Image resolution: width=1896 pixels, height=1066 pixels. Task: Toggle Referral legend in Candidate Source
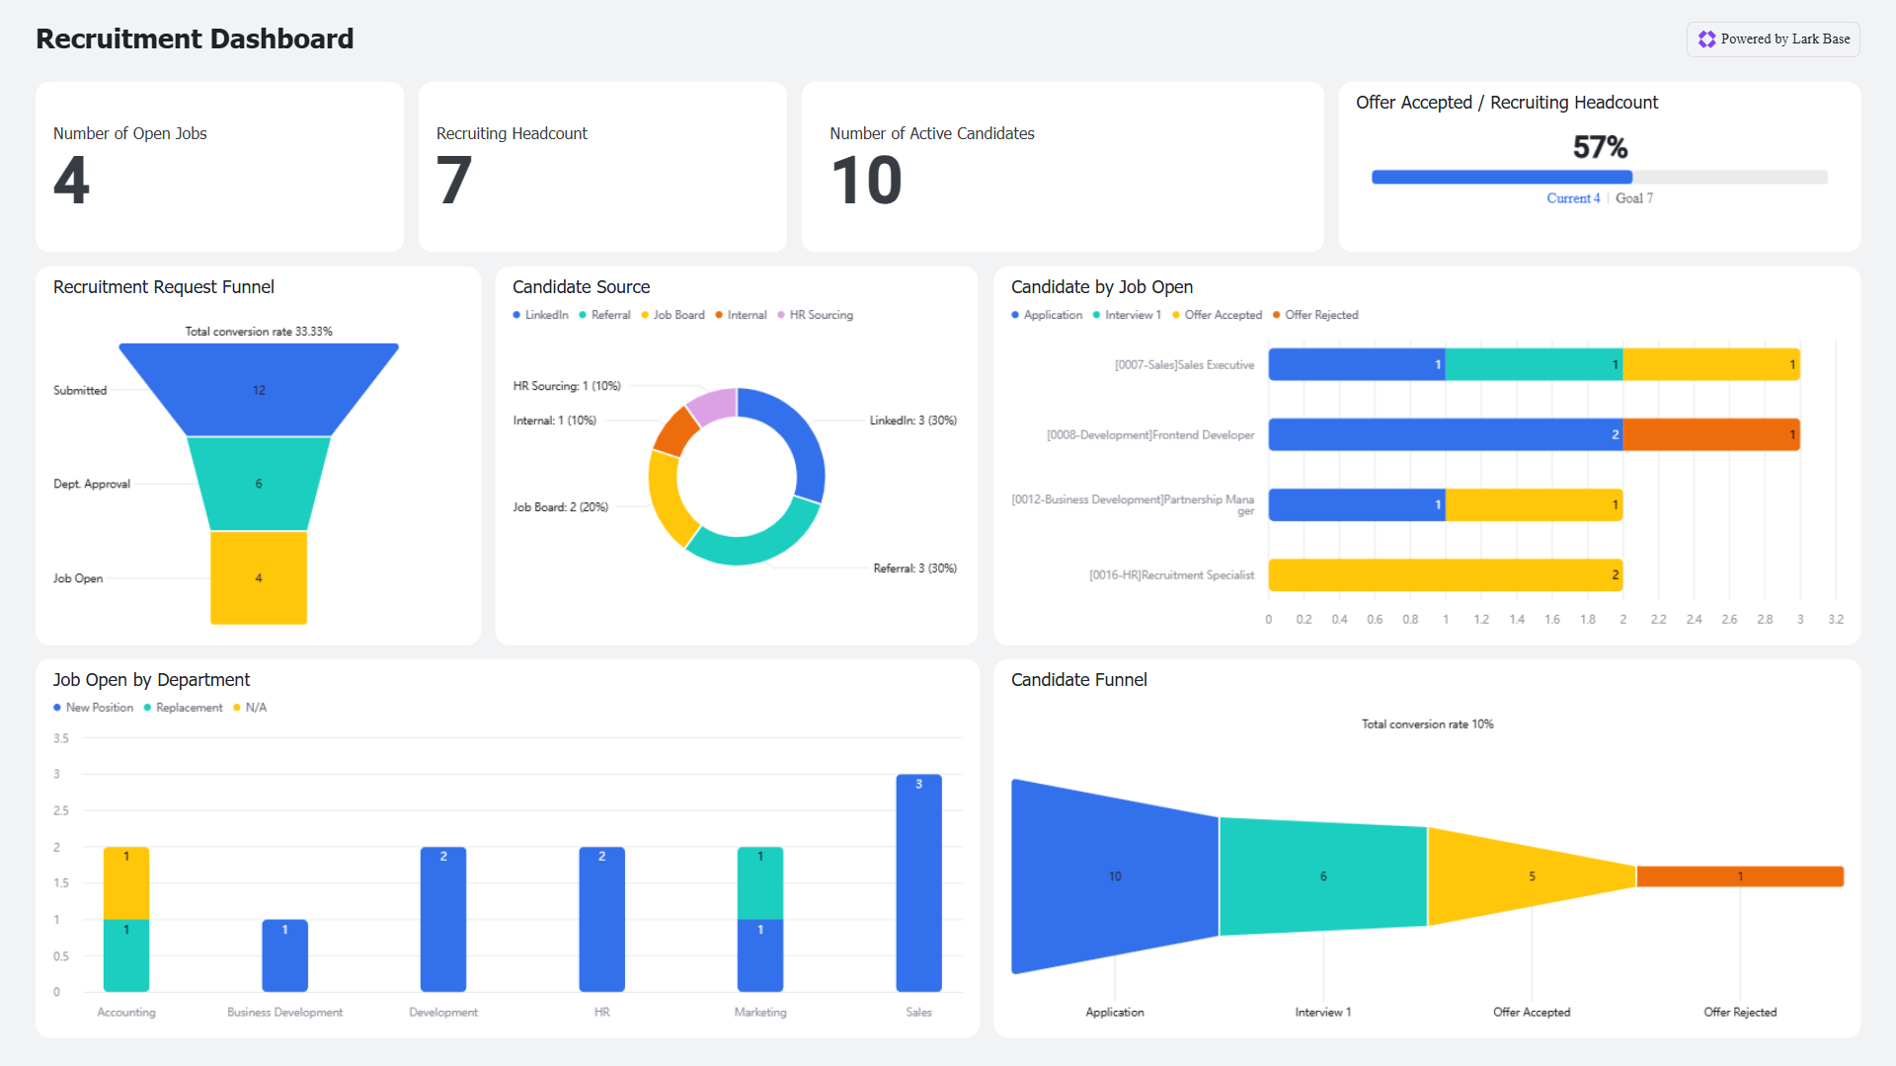(609, 315)
